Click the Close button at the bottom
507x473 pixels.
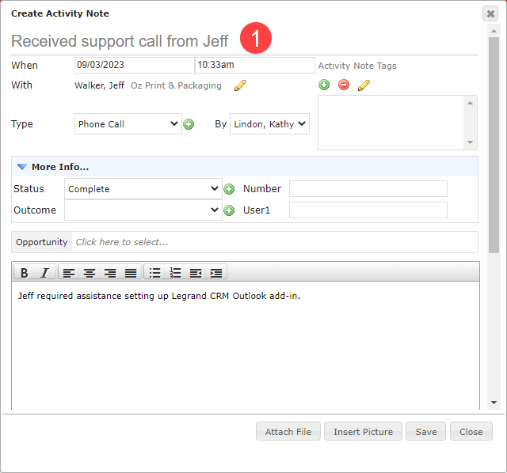tap(471, 431)
